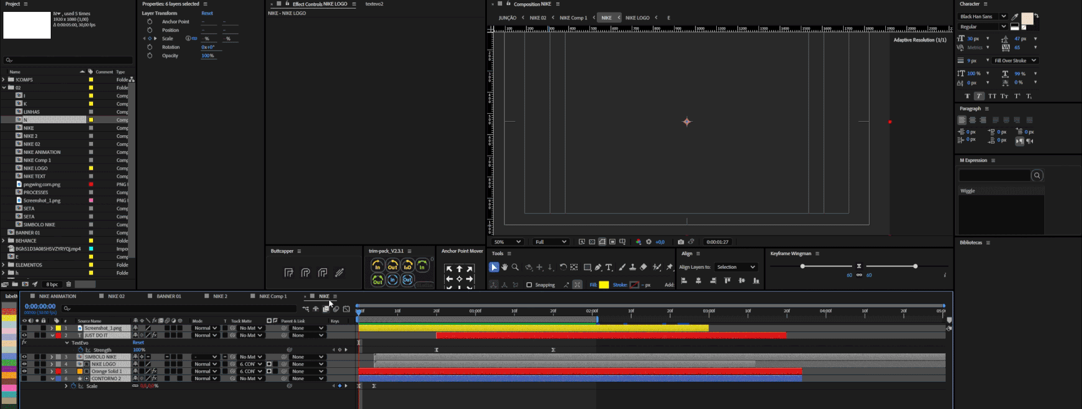Open viewer magnification 50% dropdown
The height and width of the screenshot is (409, 1082).
tap(507, 242)
